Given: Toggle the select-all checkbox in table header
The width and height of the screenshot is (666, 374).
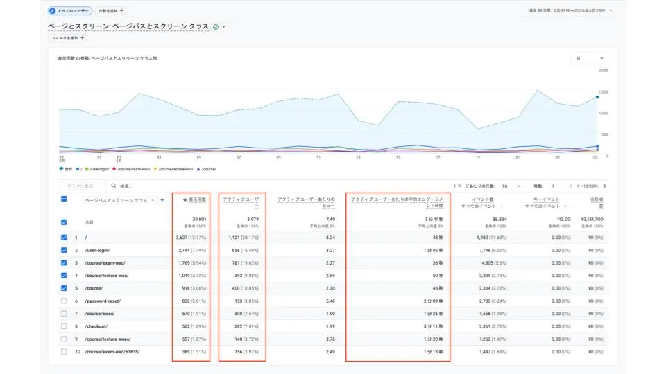Looking at the screenshot, I should click(64, 199).
